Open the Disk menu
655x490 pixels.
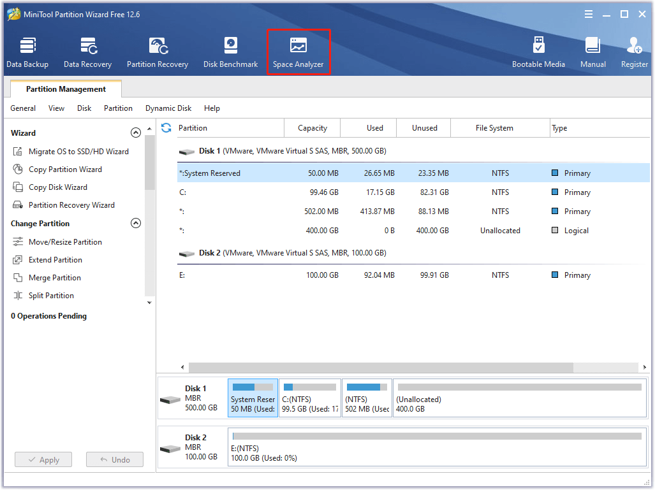click(84, 108)
